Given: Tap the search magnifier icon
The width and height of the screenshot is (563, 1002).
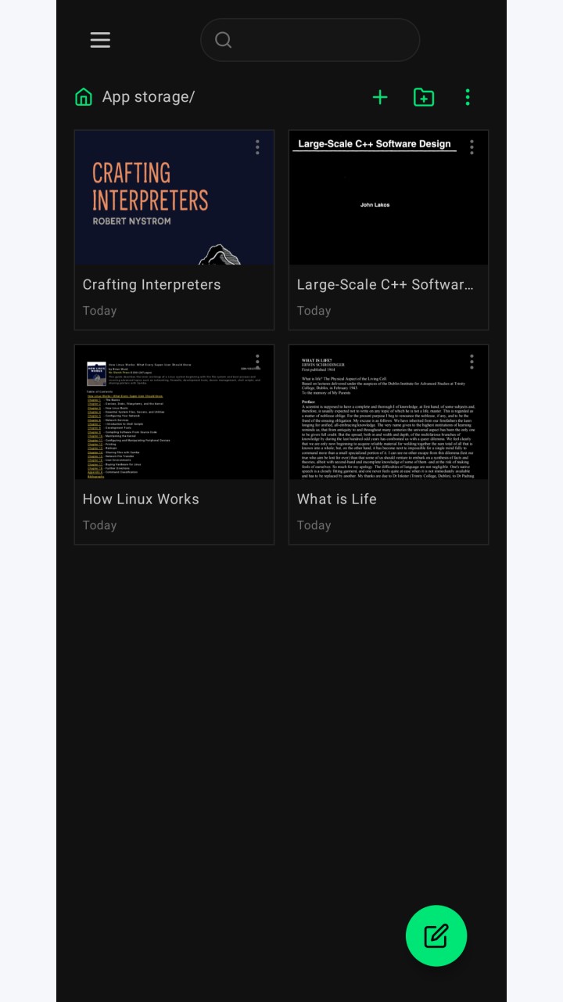Looking at the screenshot, I should coord(223,40).
